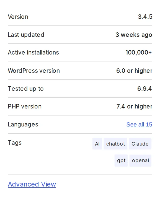The width and height of the screenshot is (160, 202).
Task: Click the WordPress version label
Action: click(x=34, y=71)
